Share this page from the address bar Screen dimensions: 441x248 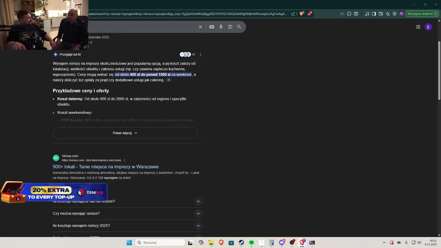293,14
